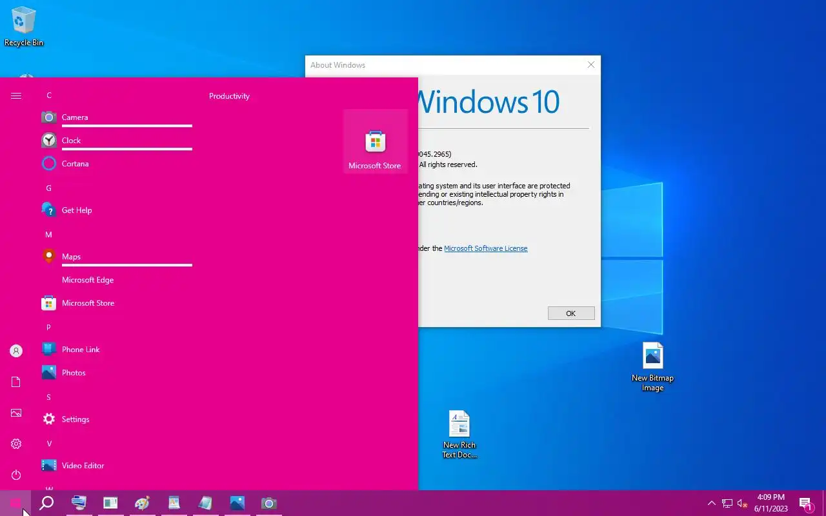Launch Phone Link from Start menu
Image resolution: width=826 pixels, height=516 pixels.
[x=116, y=350]
